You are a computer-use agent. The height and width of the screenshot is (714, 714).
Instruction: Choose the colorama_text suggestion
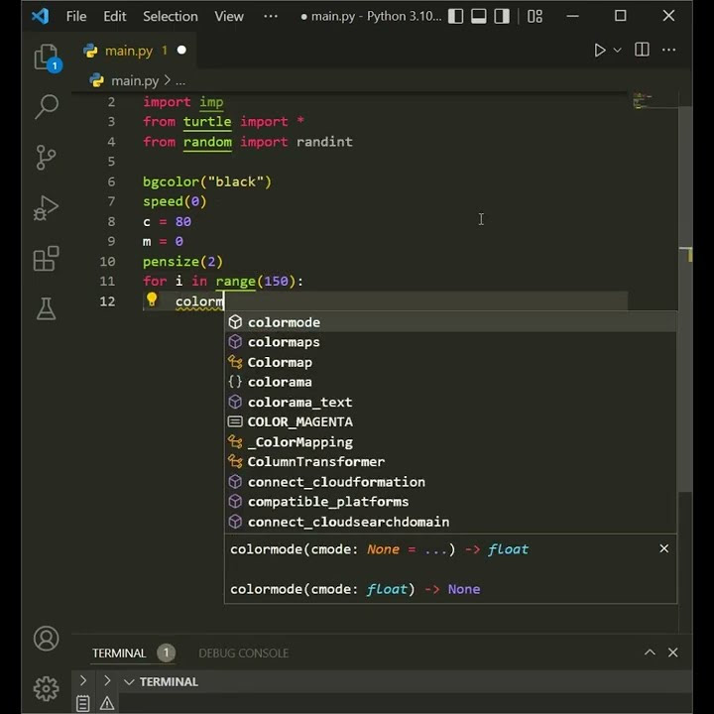(451, 402)
